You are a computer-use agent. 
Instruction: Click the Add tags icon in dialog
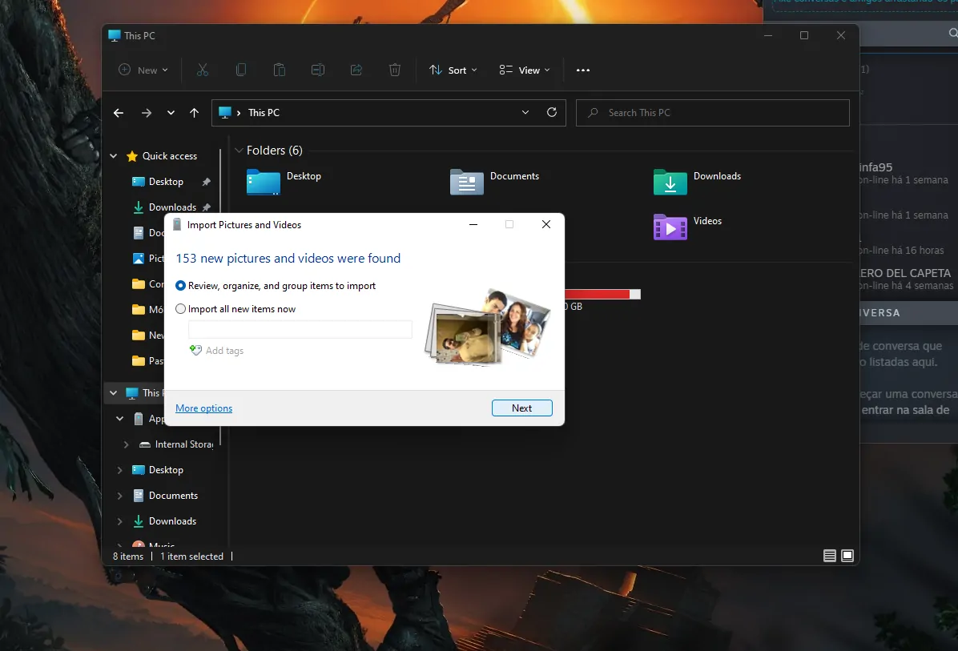click(195, 351)
